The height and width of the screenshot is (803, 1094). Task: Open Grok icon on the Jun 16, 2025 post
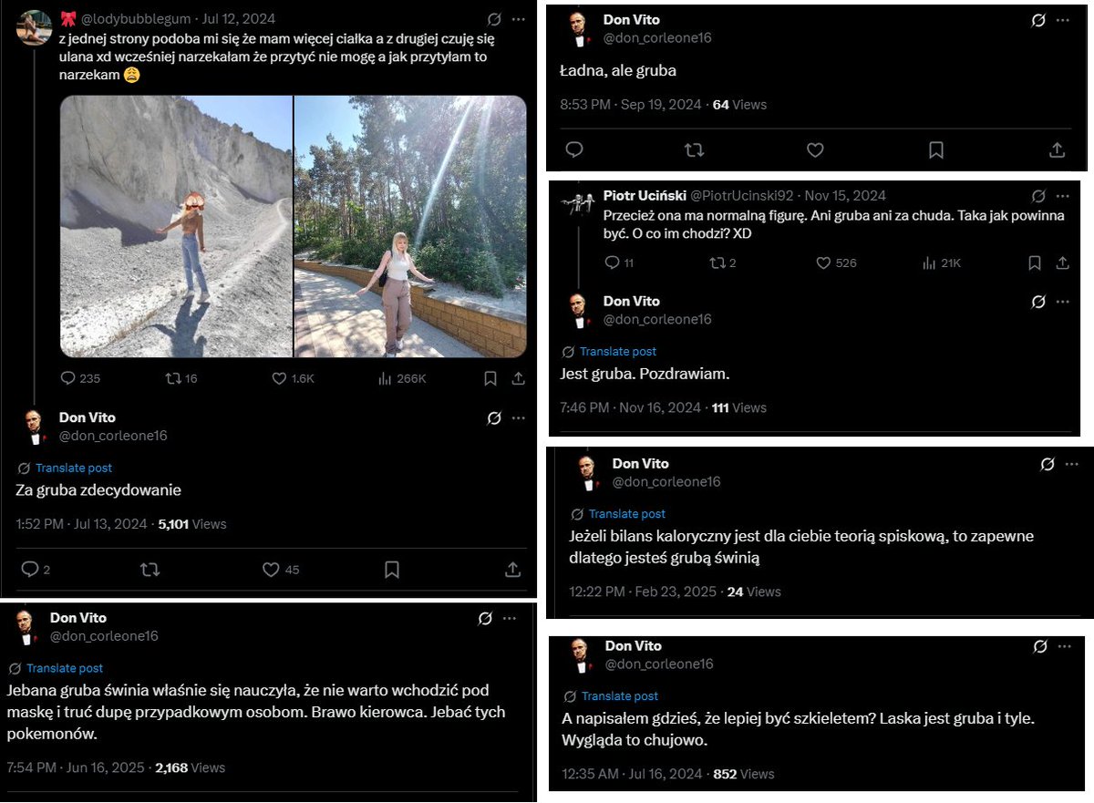485,619
